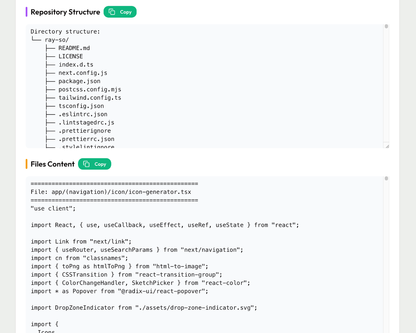Click the LICENSE entry in the tree
The width and height of the screenshot is (416, 333).
tap(71, 56)
